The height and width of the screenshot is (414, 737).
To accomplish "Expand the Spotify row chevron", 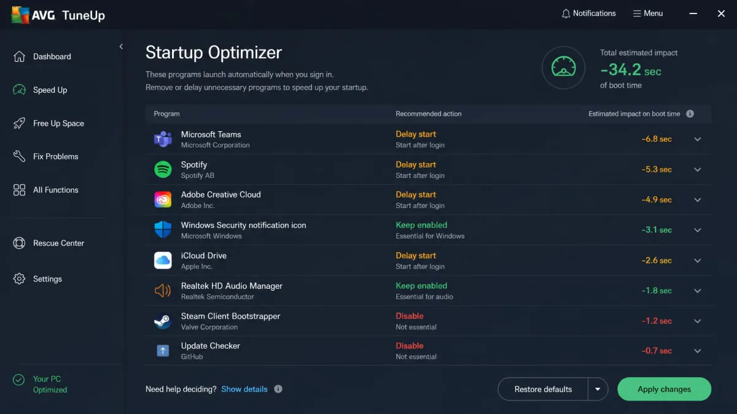I will 698,169.
